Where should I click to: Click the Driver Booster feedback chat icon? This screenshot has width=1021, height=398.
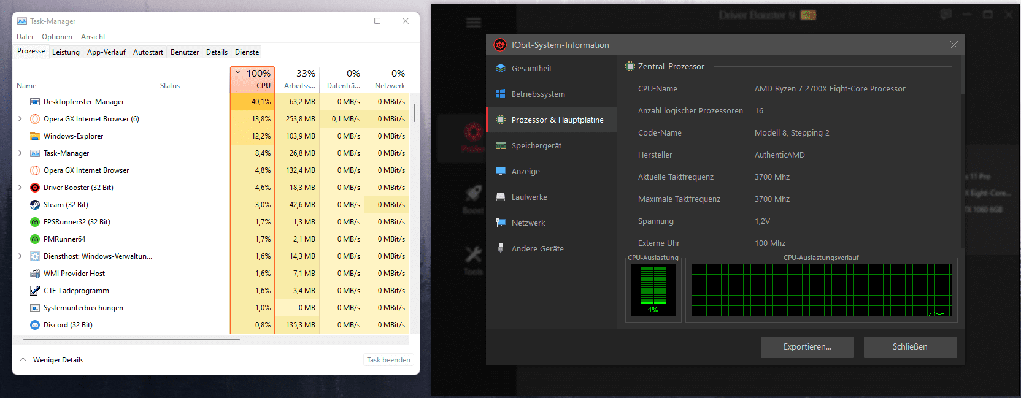(946, 14)
